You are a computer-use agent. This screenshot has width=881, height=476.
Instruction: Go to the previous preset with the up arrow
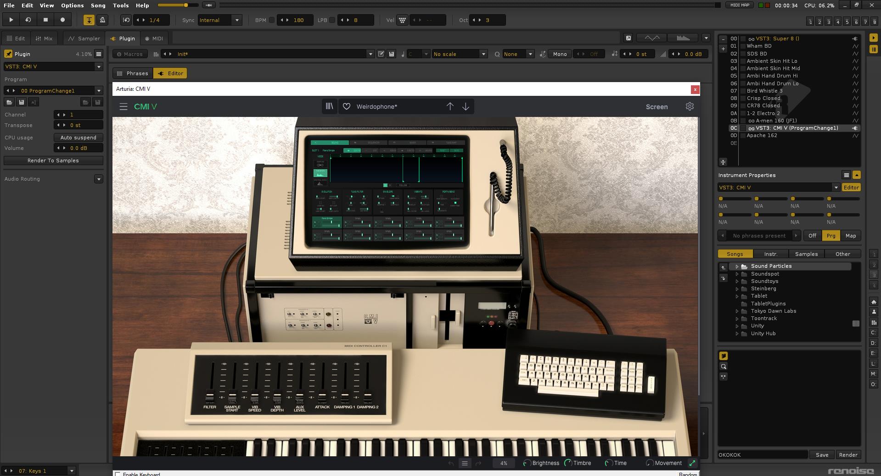click(450, 106)
